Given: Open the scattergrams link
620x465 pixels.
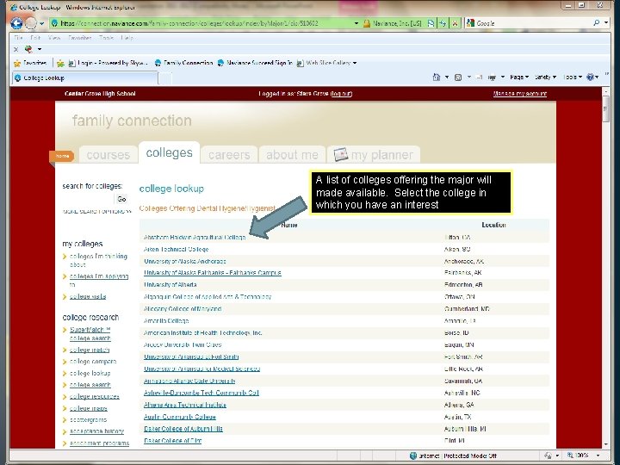Looking at the screenshot, I should pyautogui.click(x=88, y=420).
